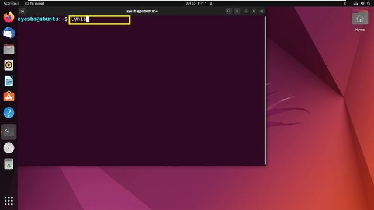The height and width of the screenshot is (210, 374).
Task: Click the terminal vertical scrollbar
Action: point(265,90)
